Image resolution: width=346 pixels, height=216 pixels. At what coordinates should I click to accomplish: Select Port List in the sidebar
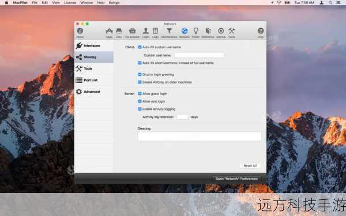94,80
